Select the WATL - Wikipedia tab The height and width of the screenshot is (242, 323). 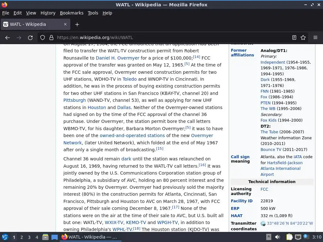35,24
